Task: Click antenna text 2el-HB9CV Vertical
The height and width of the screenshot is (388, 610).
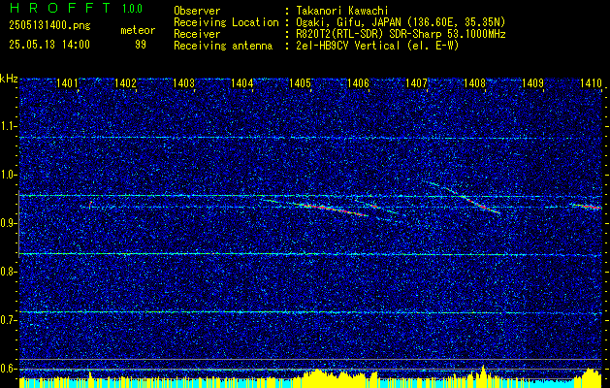Action: coord(348,46)
